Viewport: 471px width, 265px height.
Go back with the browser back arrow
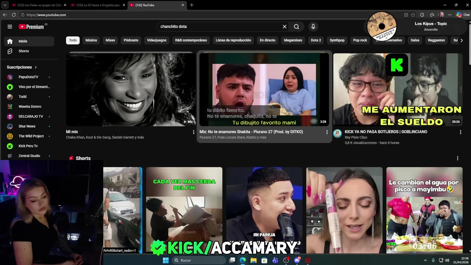[x=5, y=15]
